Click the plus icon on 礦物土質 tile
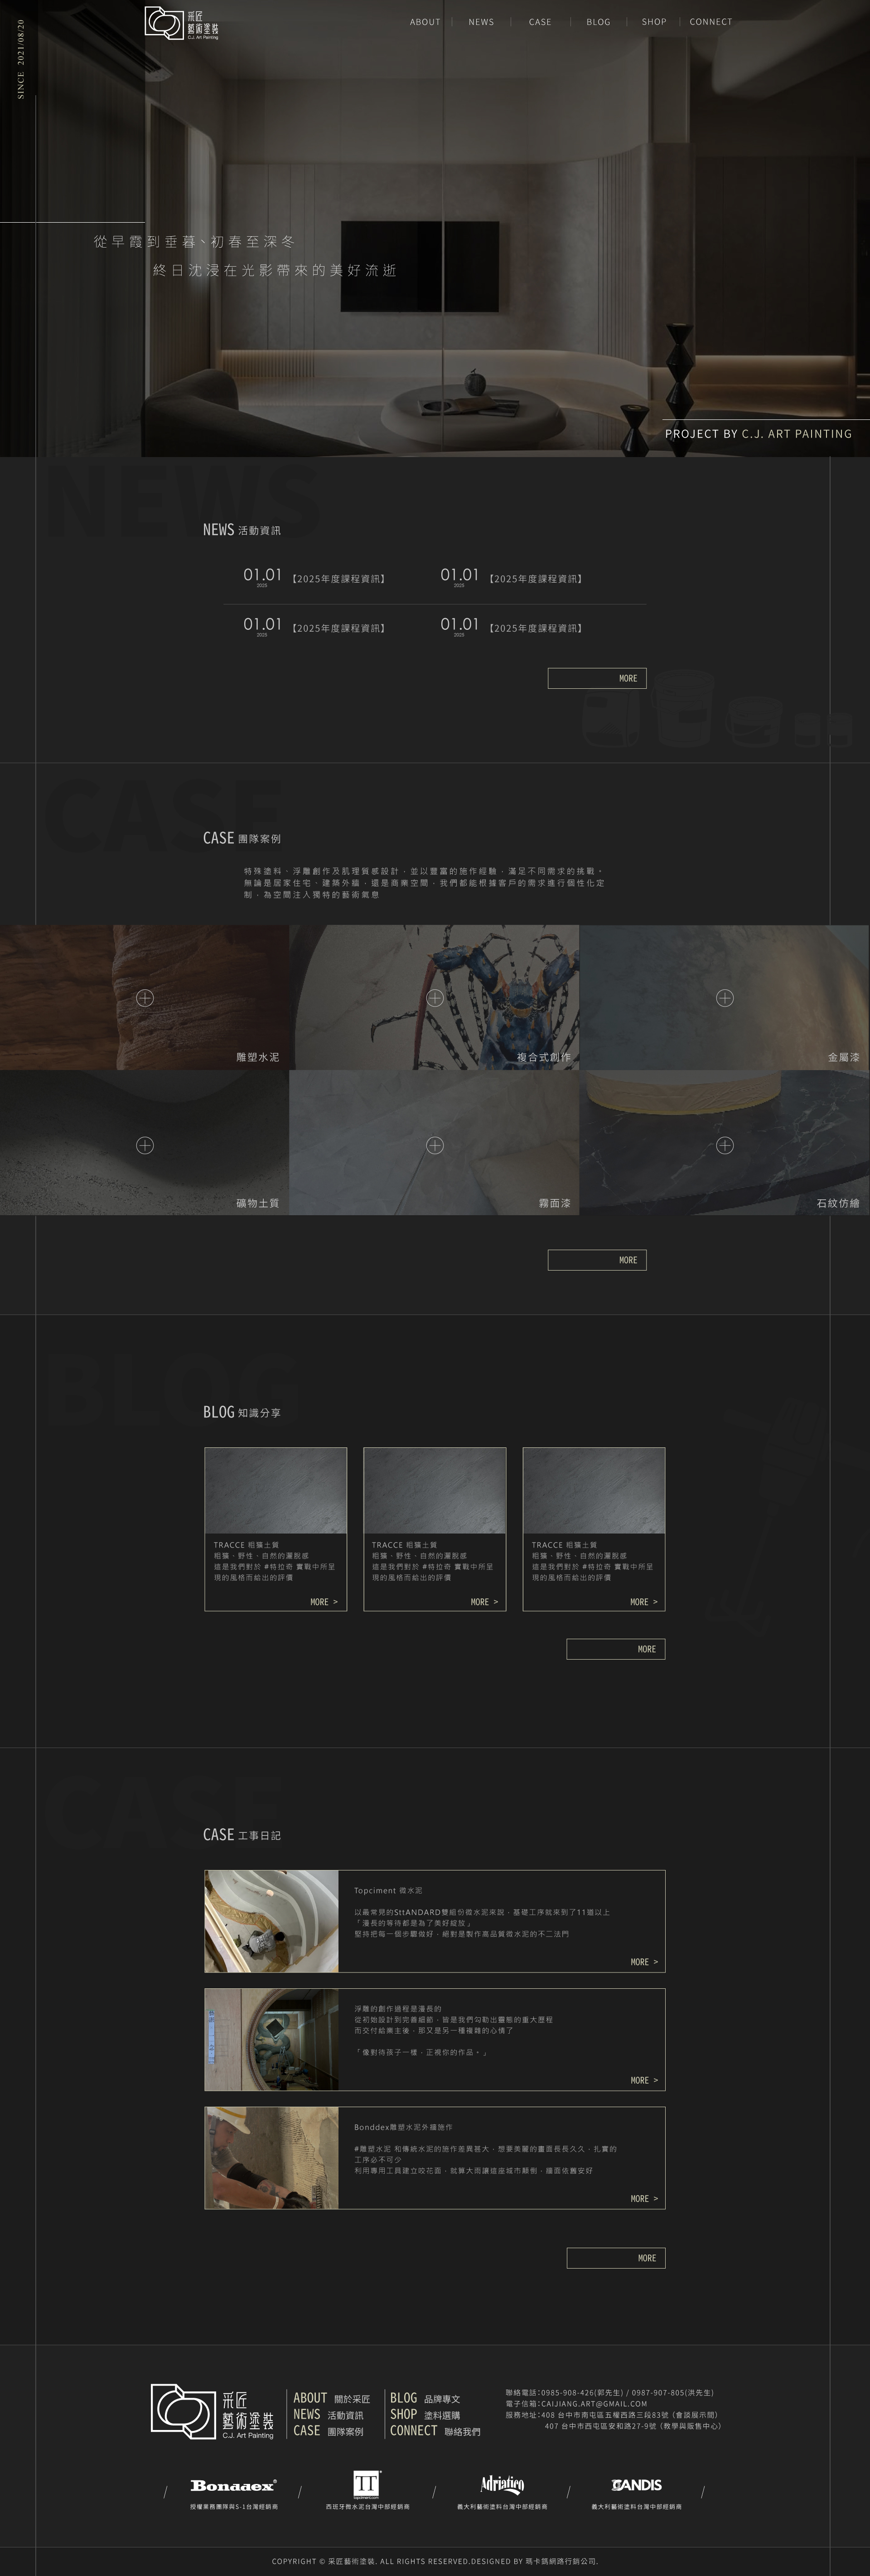870x2576 pixels. [x=145, y=1144]
